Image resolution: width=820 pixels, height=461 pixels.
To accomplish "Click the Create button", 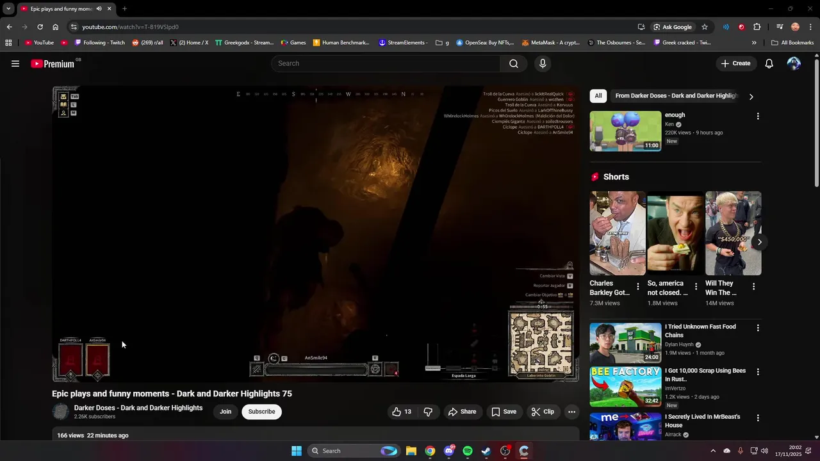I will [735, 63].
